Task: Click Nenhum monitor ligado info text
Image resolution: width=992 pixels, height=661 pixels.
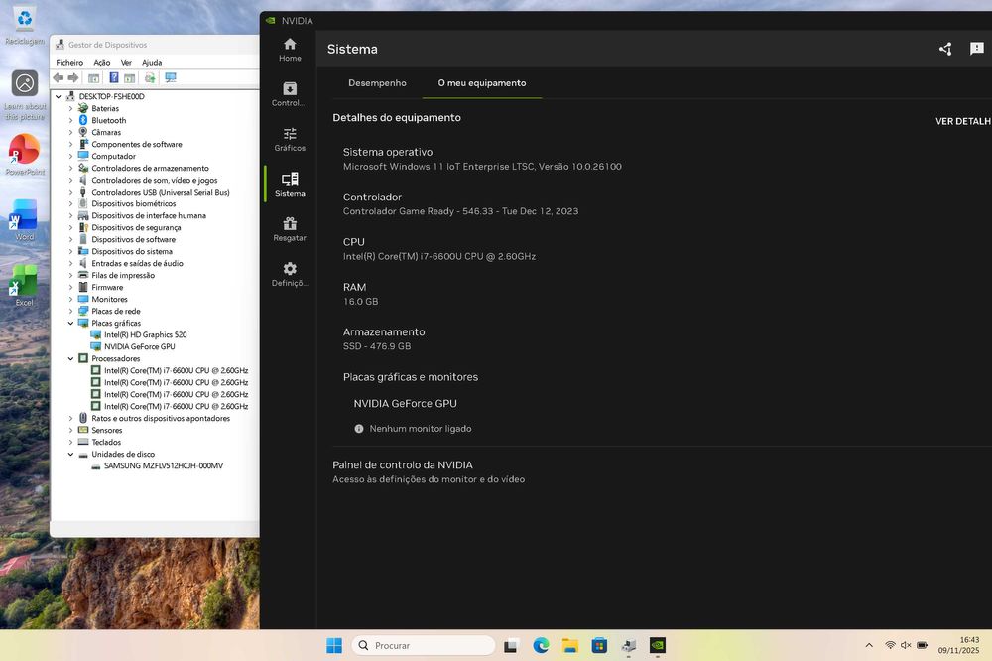Action: coord(421,429)
